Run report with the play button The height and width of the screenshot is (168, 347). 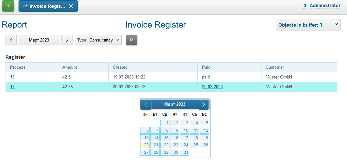click(131, 40)
